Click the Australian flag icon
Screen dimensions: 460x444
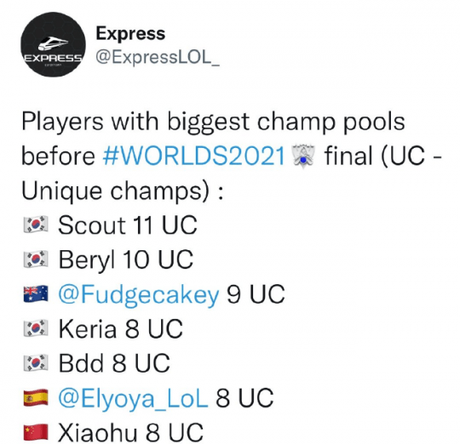[36, 293]
